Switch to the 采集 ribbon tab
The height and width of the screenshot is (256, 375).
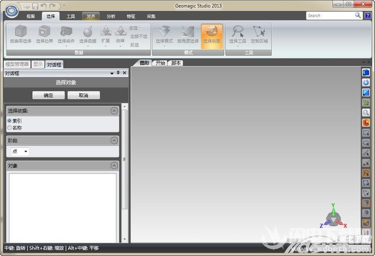tap(151, 16)
